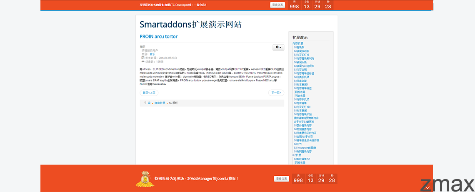
Task: Click the 天 days countdown in the top banner
Action: 294,5
